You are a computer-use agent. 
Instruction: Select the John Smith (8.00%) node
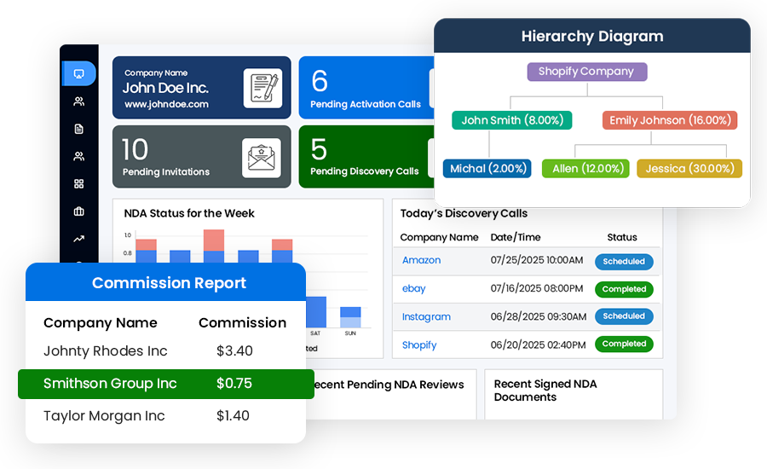click(x=512, y=120)
